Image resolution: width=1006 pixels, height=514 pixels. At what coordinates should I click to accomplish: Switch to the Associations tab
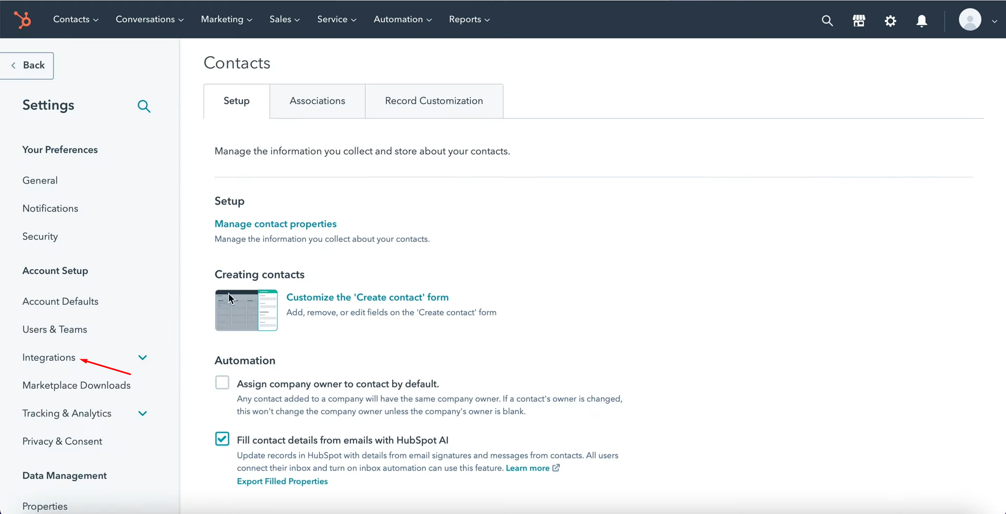(x=317, y=101)
